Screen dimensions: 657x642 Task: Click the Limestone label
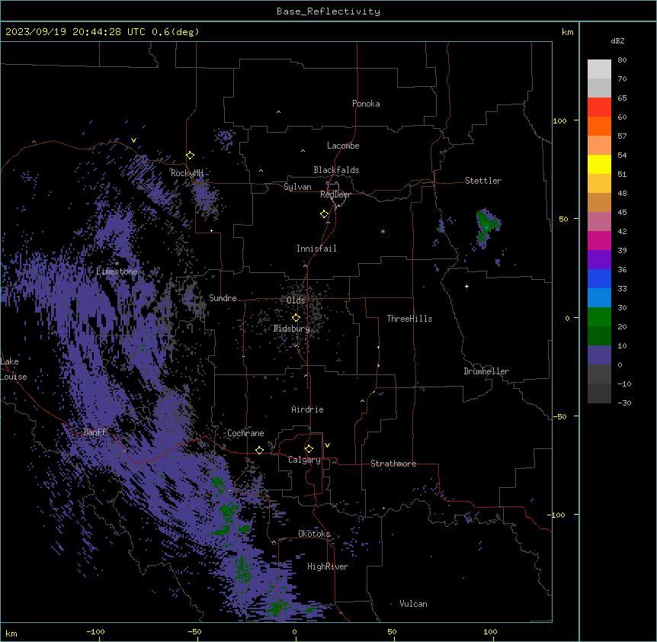(x=117, y=271)
